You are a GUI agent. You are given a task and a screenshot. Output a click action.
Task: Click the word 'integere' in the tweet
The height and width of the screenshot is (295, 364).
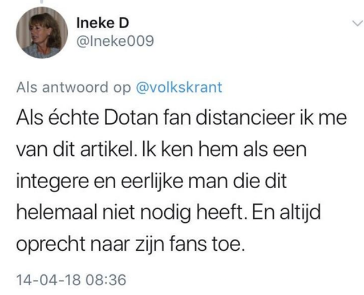(52, 181)
